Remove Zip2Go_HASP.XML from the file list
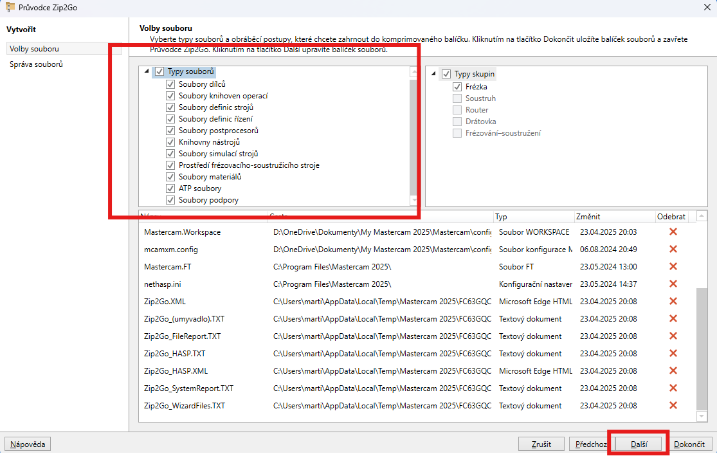This screenshot has width=717, height=456. (673, 370)
